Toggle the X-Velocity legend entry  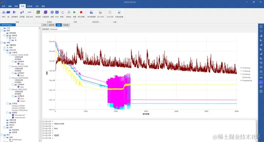click(x=245, y=68)
